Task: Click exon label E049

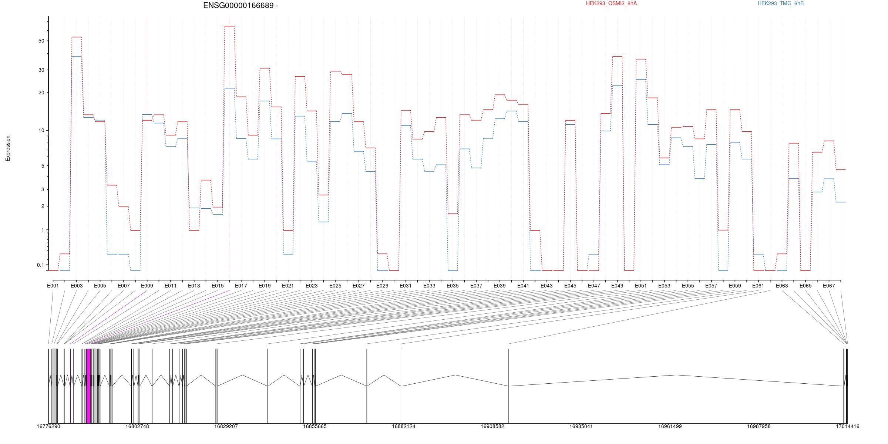Action: tap(617, 286)
